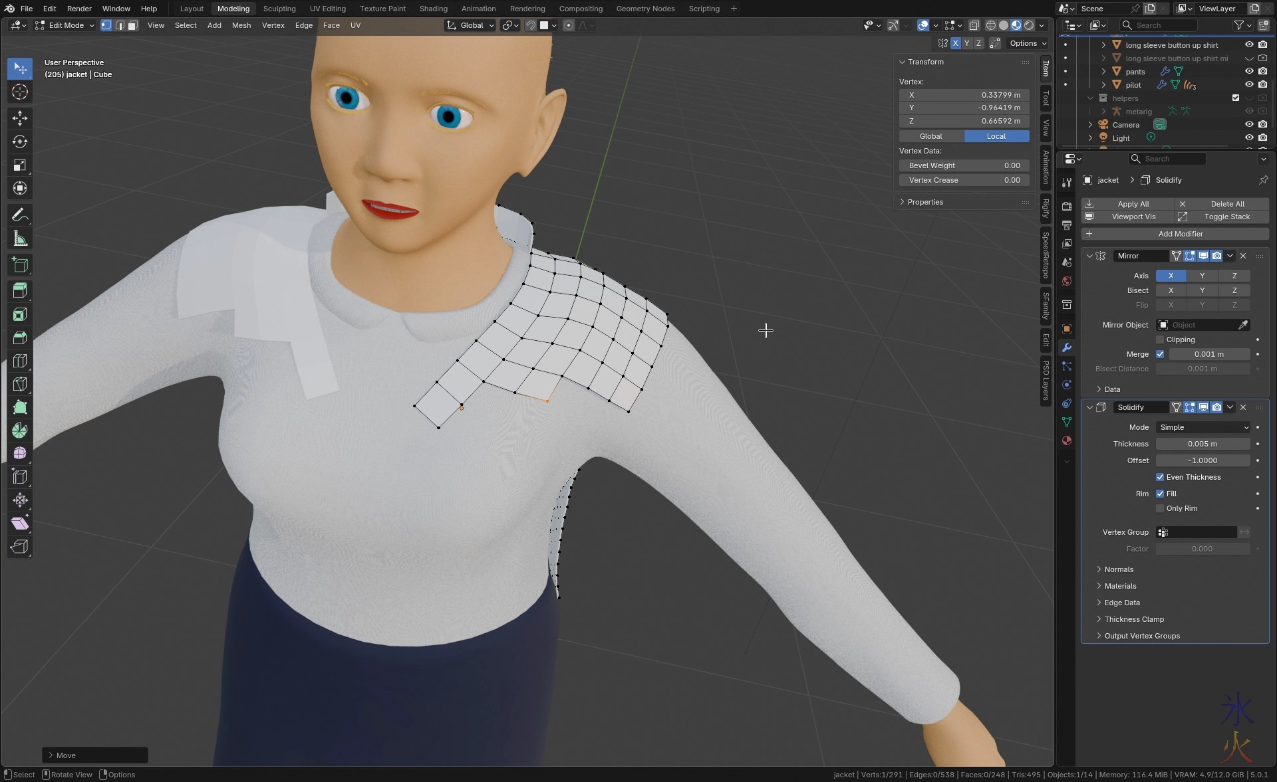Select the Move tool in the toolbar
1277x782 pixels.
(x=20, y=118)
